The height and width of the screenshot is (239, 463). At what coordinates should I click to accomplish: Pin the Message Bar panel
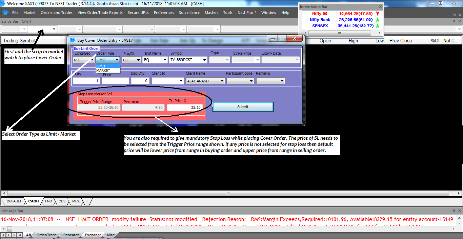click(x=454, y=211)
